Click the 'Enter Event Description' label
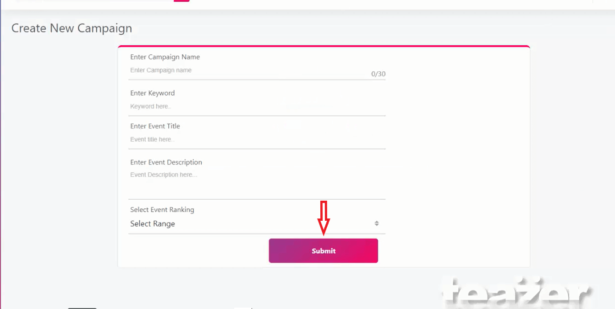The width and height of the screenshot is (615, 309). [166, 162]
